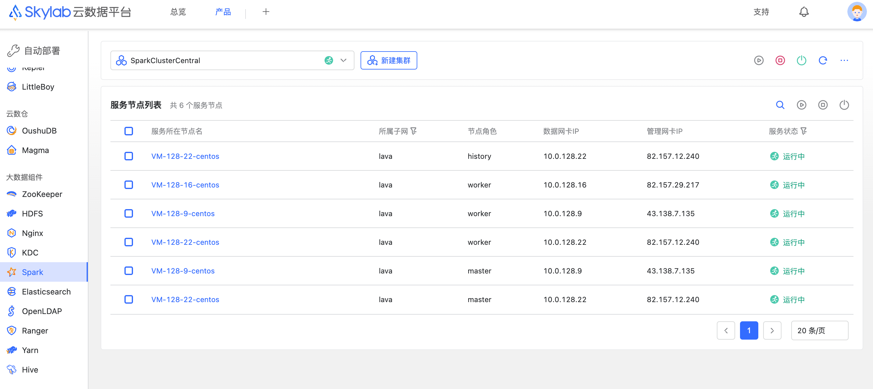
Task: Open VM-128-22-centos history node link
Action: 185,156
